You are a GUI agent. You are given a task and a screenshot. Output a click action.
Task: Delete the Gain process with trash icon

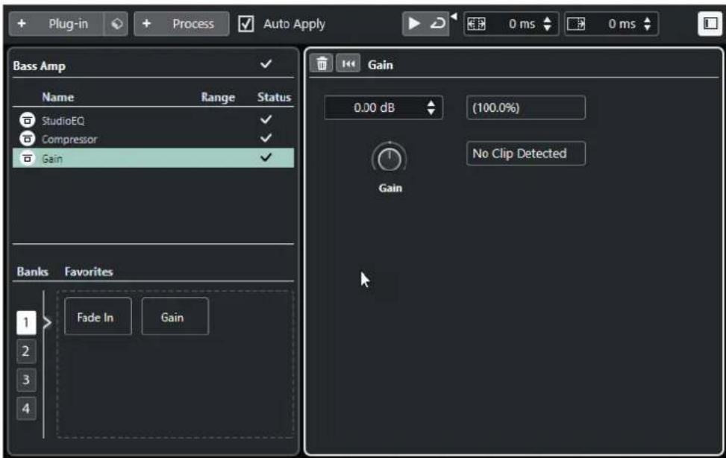tap(322, 64)
